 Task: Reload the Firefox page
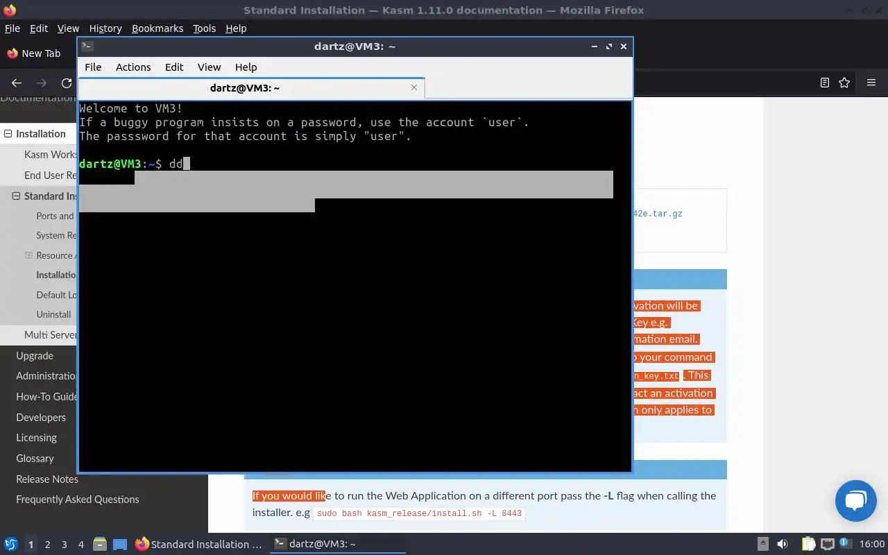tap(67, 83)
